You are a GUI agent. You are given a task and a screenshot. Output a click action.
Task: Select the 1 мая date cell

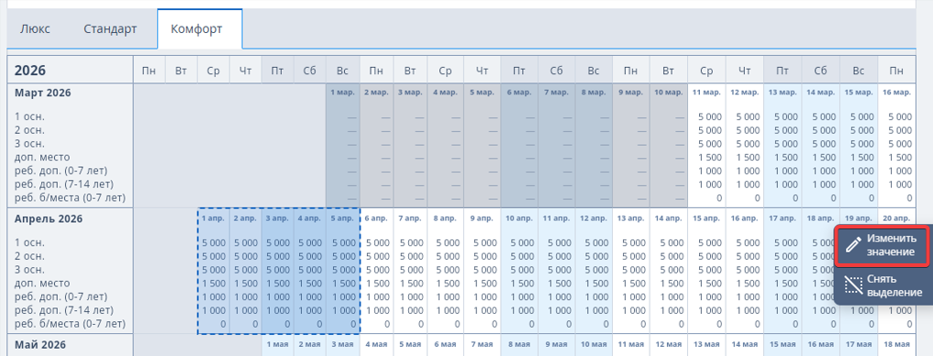pyautogui.click(x=277, y=344)
